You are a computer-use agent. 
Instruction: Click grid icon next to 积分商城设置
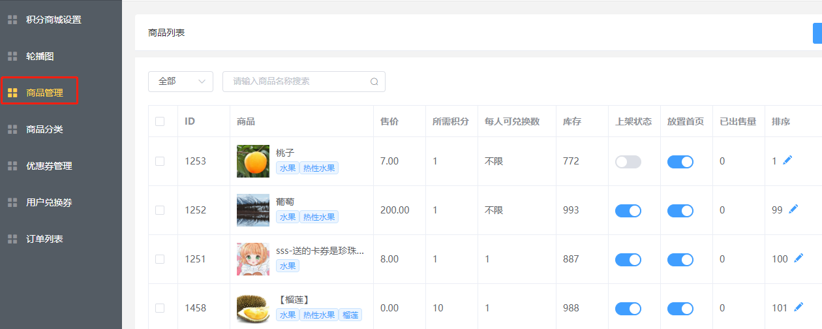[12, 20]
